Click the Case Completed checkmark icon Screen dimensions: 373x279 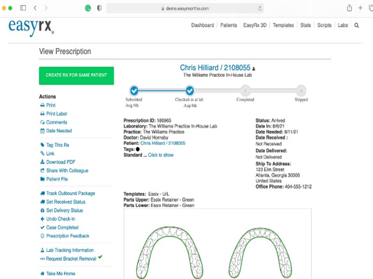coord(42,227)
